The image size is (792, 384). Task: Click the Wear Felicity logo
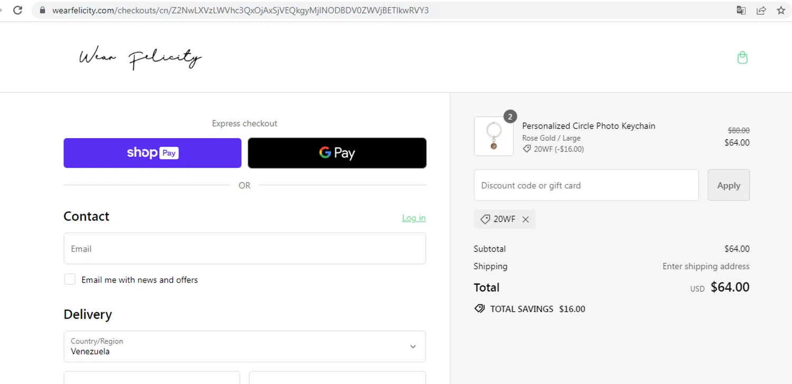pyautogui.click(x=140, y=58)
